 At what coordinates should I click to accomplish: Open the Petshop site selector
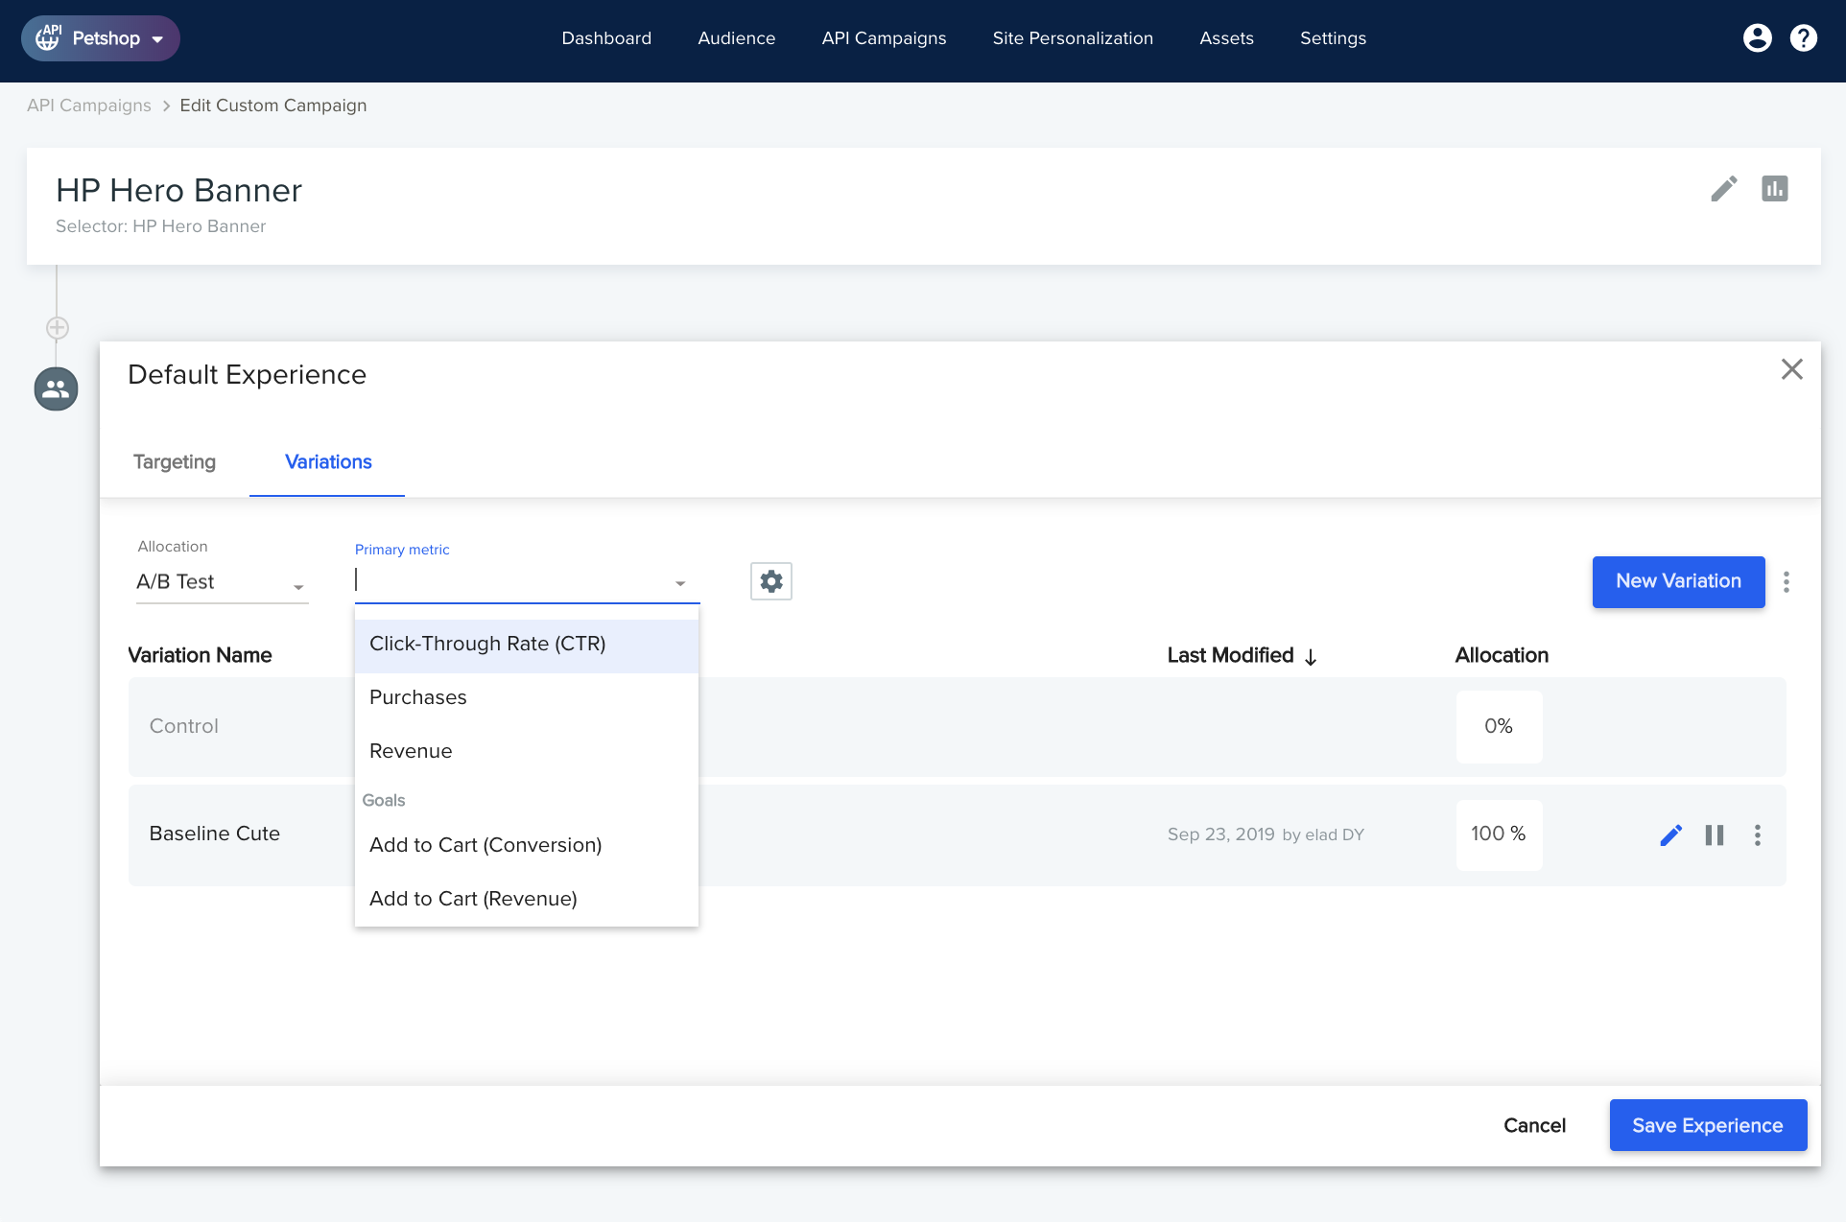click(101, 38)
